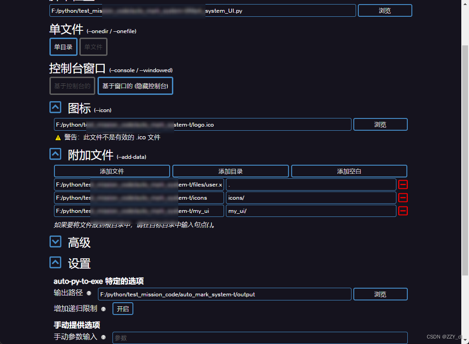This screenshot has height=344, width=469.
Task: Click the info icon next to 手动参数输入
Action: (x=103, y=338)
